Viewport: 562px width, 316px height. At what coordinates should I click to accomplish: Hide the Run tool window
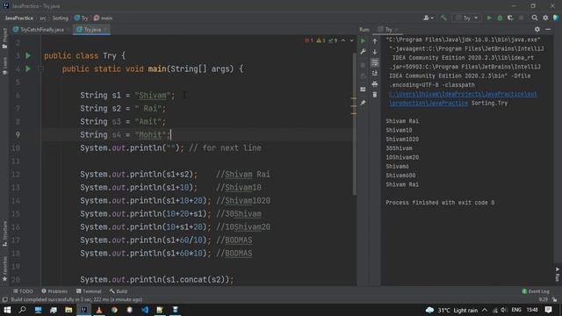click(x=548, y=29)
